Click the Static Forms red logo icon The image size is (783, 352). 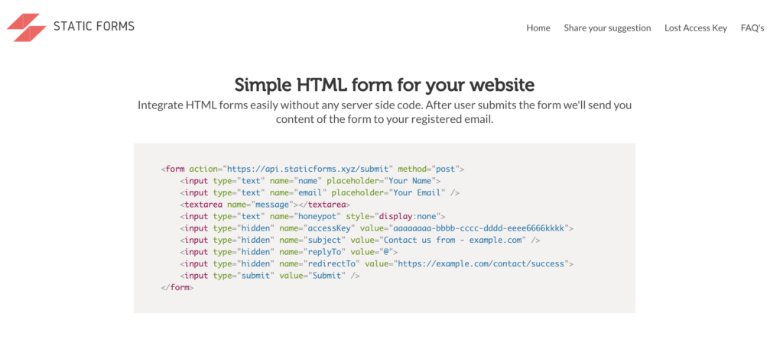[26, 27]
